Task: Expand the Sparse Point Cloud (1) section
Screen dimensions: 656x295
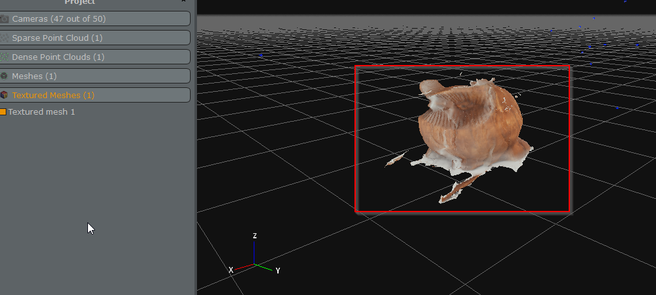Action: [96, 38]
